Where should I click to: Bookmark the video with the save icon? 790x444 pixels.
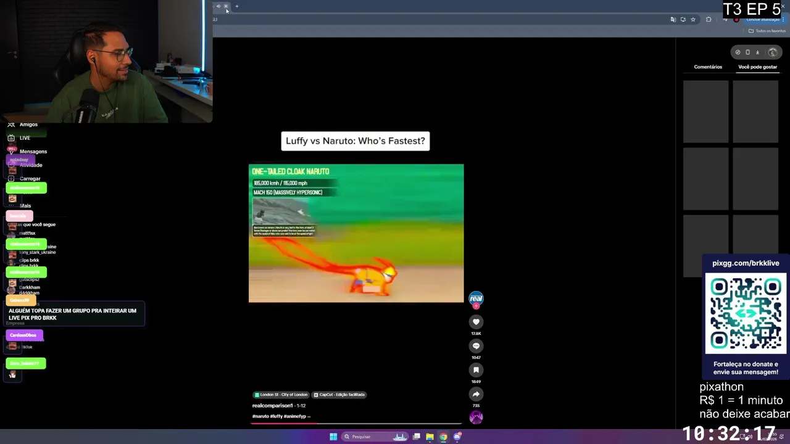pos(476,370)
